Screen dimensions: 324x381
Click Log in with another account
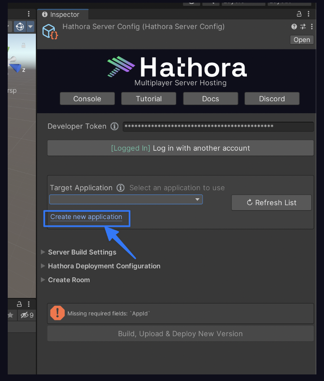pos(181,148)
